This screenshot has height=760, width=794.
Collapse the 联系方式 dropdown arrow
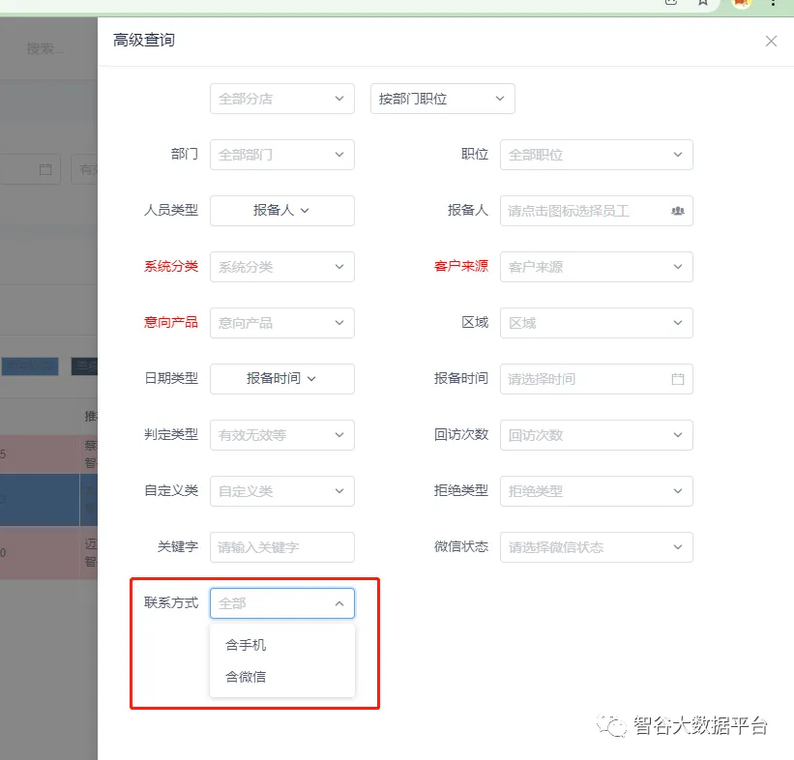pyautogui.click(x=338, y=603)
